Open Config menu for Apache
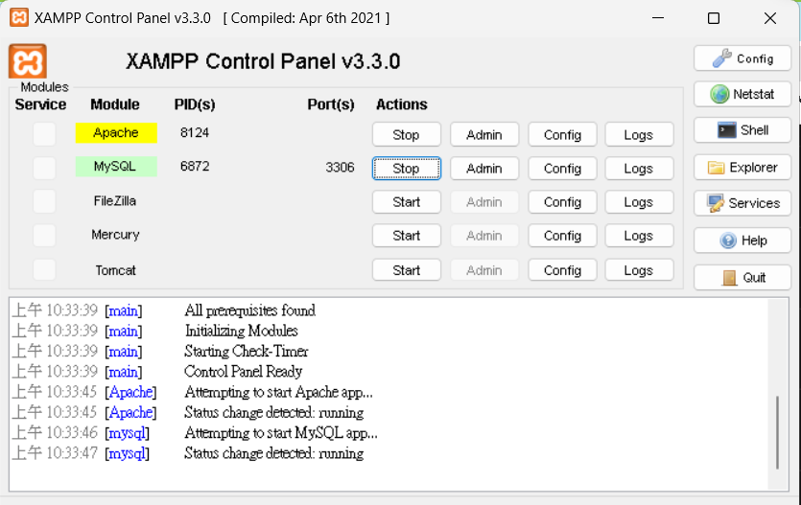 pos(562,135)
